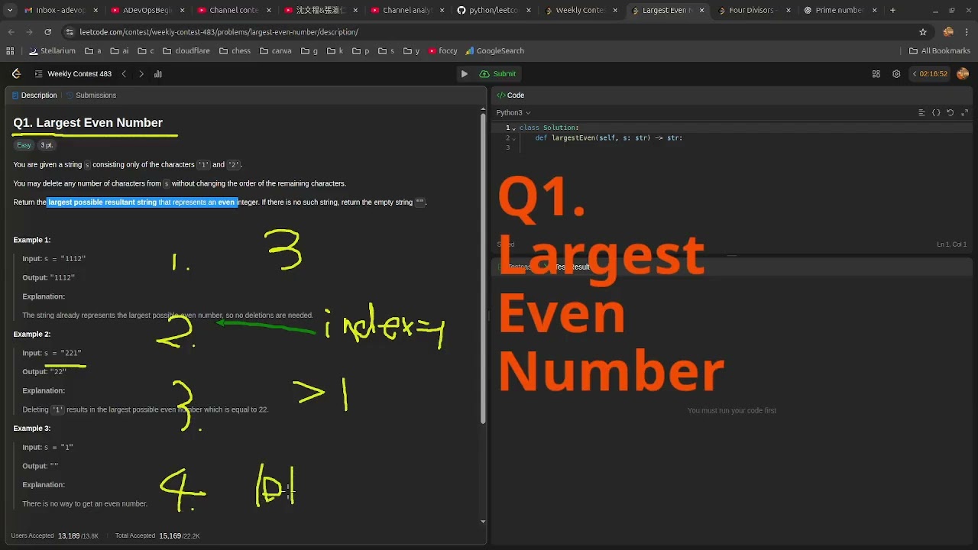The width and height of the screenshot is (978, 550).
Task: Expand code editor to full screen
Action: [965, 113]
